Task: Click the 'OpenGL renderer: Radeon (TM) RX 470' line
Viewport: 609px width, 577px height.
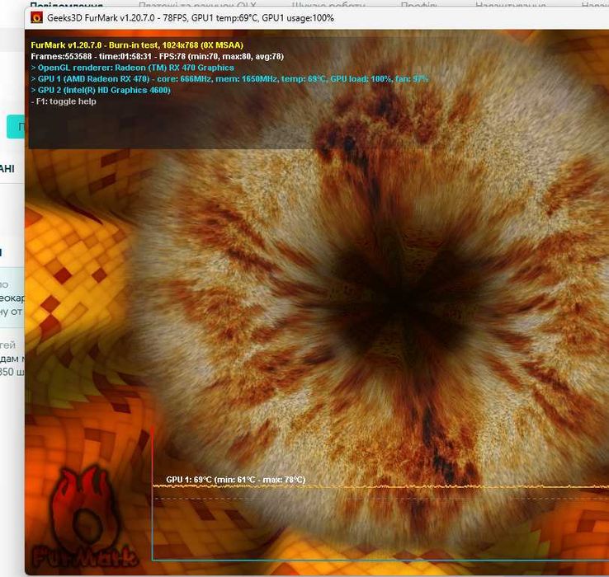Action: [132, 68]
